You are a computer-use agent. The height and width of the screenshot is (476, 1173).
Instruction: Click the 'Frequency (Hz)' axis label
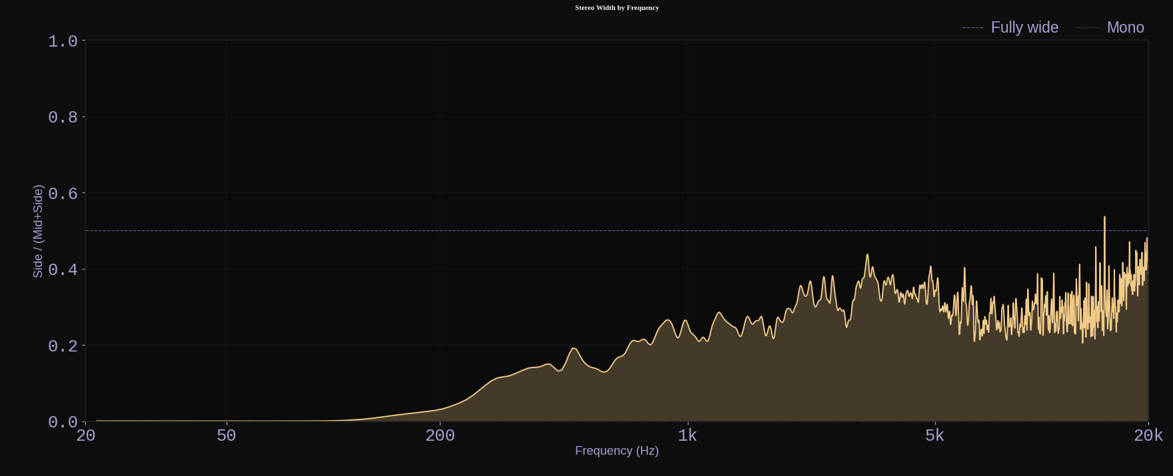coord(617,451)
